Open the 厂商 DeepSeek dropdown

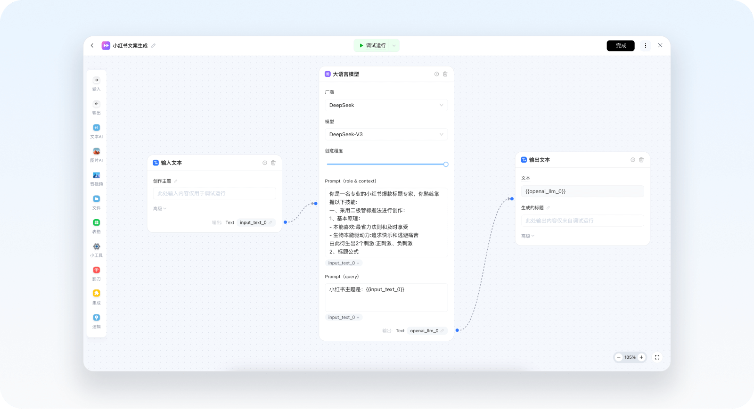pos(386,105)
